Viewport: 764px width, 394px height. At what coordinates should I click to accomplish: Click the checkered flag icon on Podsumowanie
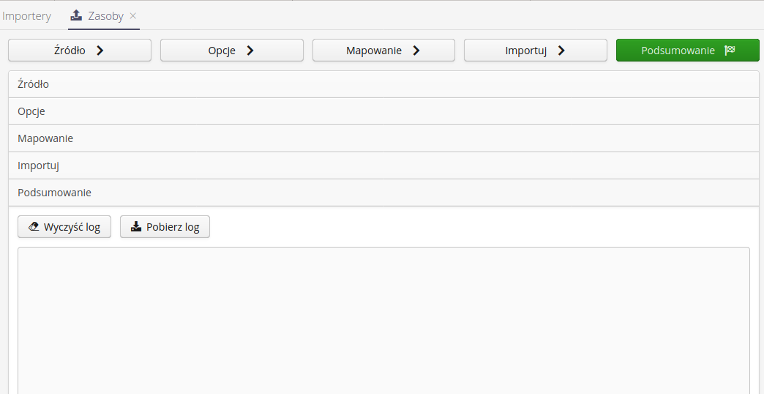[729, 51]
